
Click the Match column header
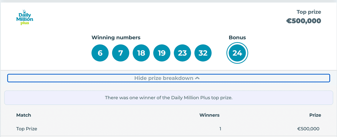point(24,115)
